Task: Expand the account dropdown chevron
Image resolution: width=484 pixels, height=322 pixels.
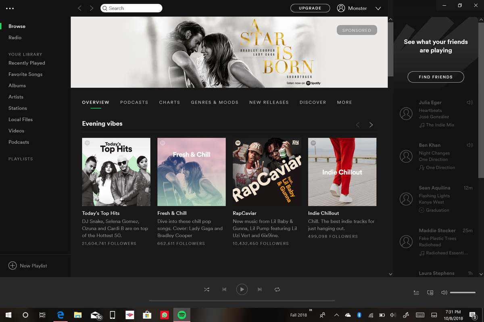Action: pyautogui.click(x=378, y=8)
